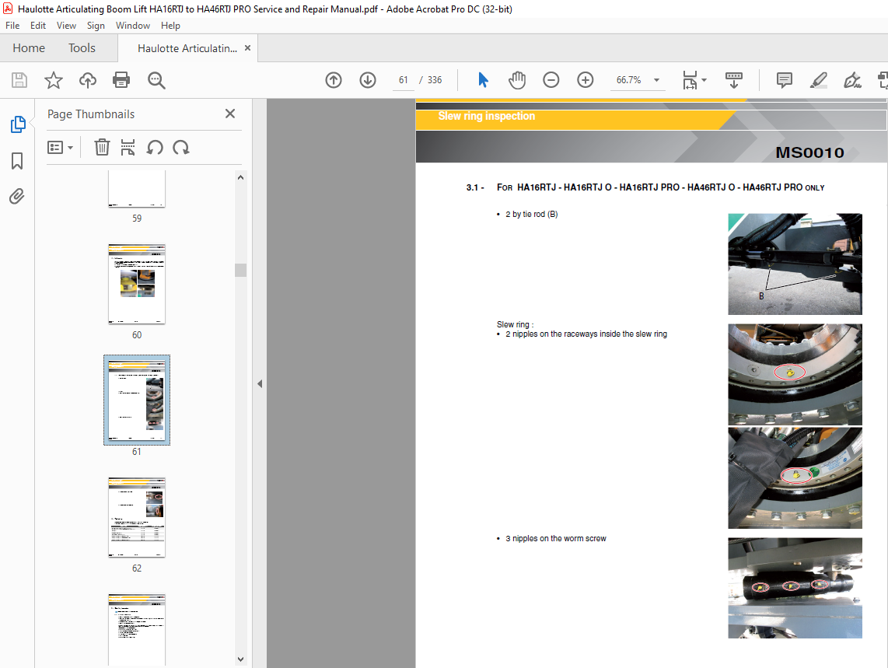Click the page number field showing 61
This screenshot has width=888, height=668.
[404, 80]
